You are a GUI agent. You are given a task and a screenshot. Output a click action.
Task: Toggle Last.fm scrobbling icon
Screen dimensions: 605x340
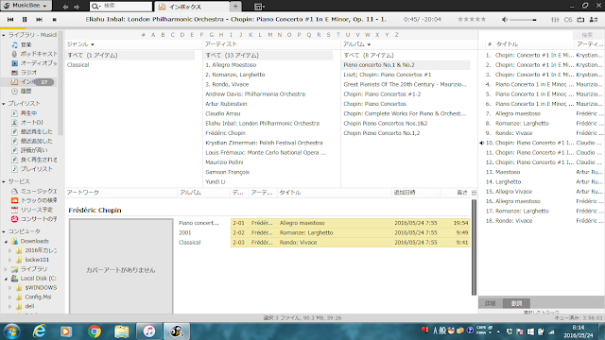568,19
